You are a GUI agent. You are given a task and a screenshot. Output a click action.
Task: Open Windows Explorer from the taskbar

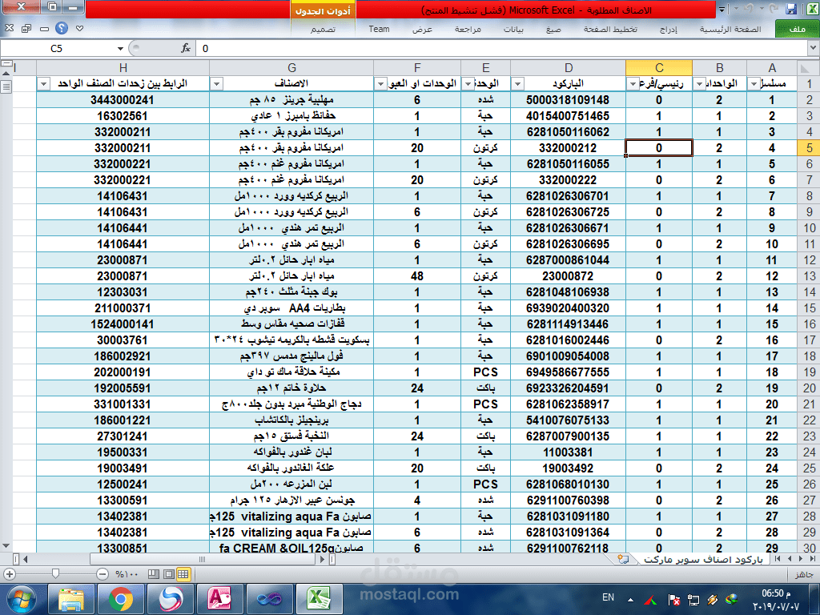[x=71, y=599]
